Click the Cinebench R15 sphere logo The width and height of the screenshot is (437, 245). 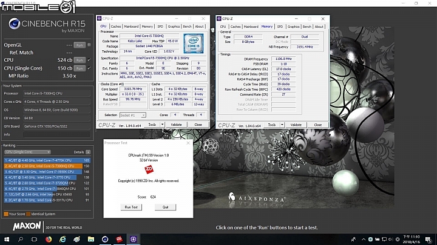(x=14, y=24)
